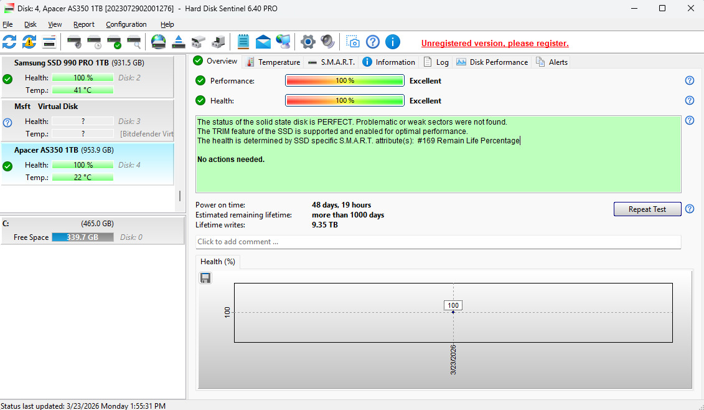Switch to the Information tab
This screenshot has height=410, width=704.
pyautogui.click(x=389, y=62)
